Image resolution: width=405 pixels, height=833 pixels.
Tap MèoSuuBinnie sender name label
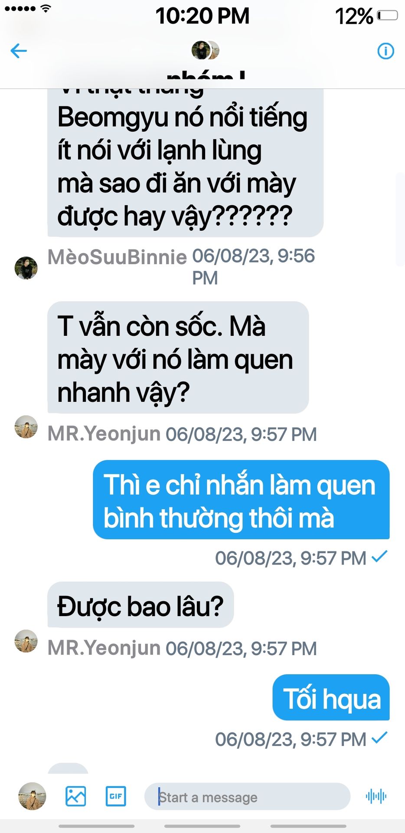tap(117, 257)
